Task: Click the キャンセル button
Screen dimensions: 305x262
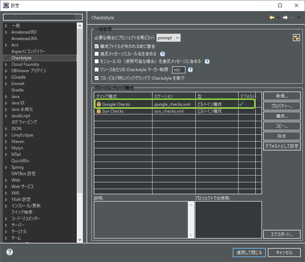Action: (x=284, y=252)
